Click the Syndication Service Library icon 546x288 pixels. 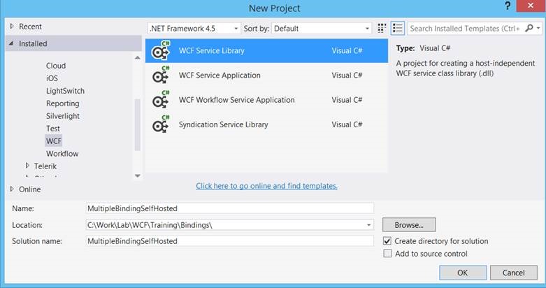(161, 124)
